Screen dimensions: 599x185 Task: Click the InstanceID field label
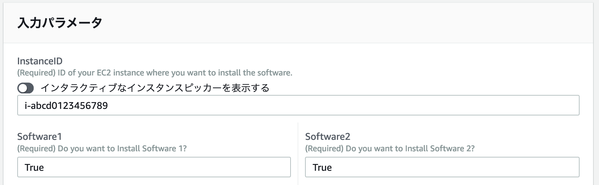[x=40, y=61]
